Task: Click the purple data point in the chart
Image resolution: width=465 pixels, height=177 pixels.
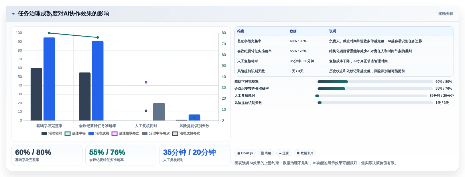Action: [x=146, y=82]
